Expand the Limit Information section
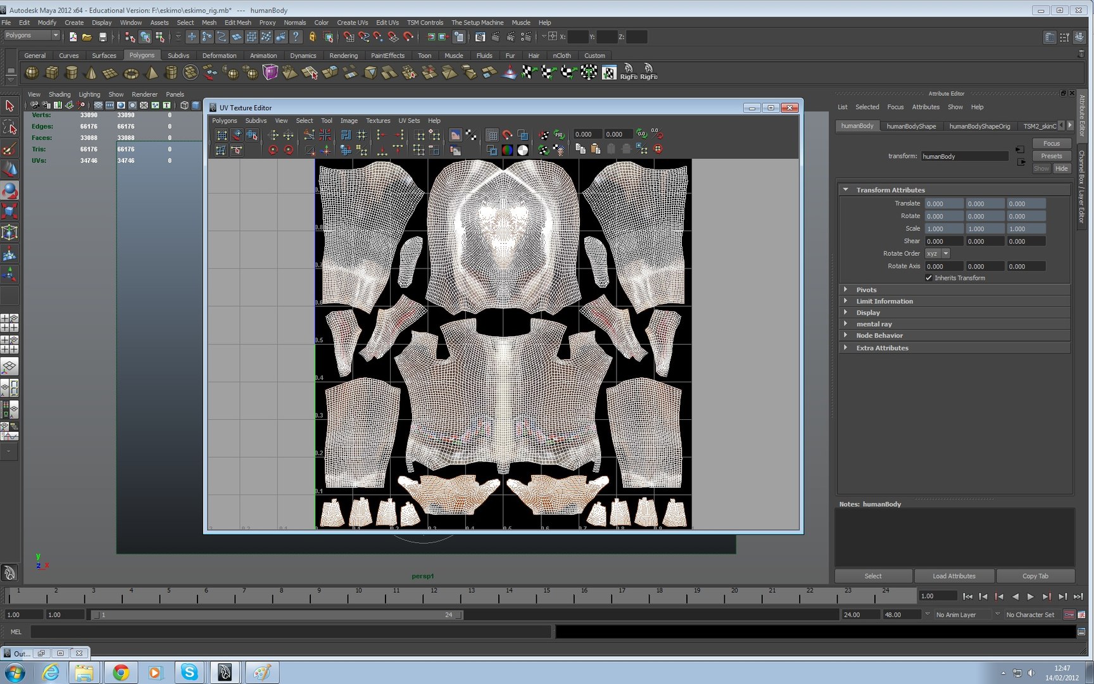The height and width of the screenshot is (684, 1094). (884, 301)
